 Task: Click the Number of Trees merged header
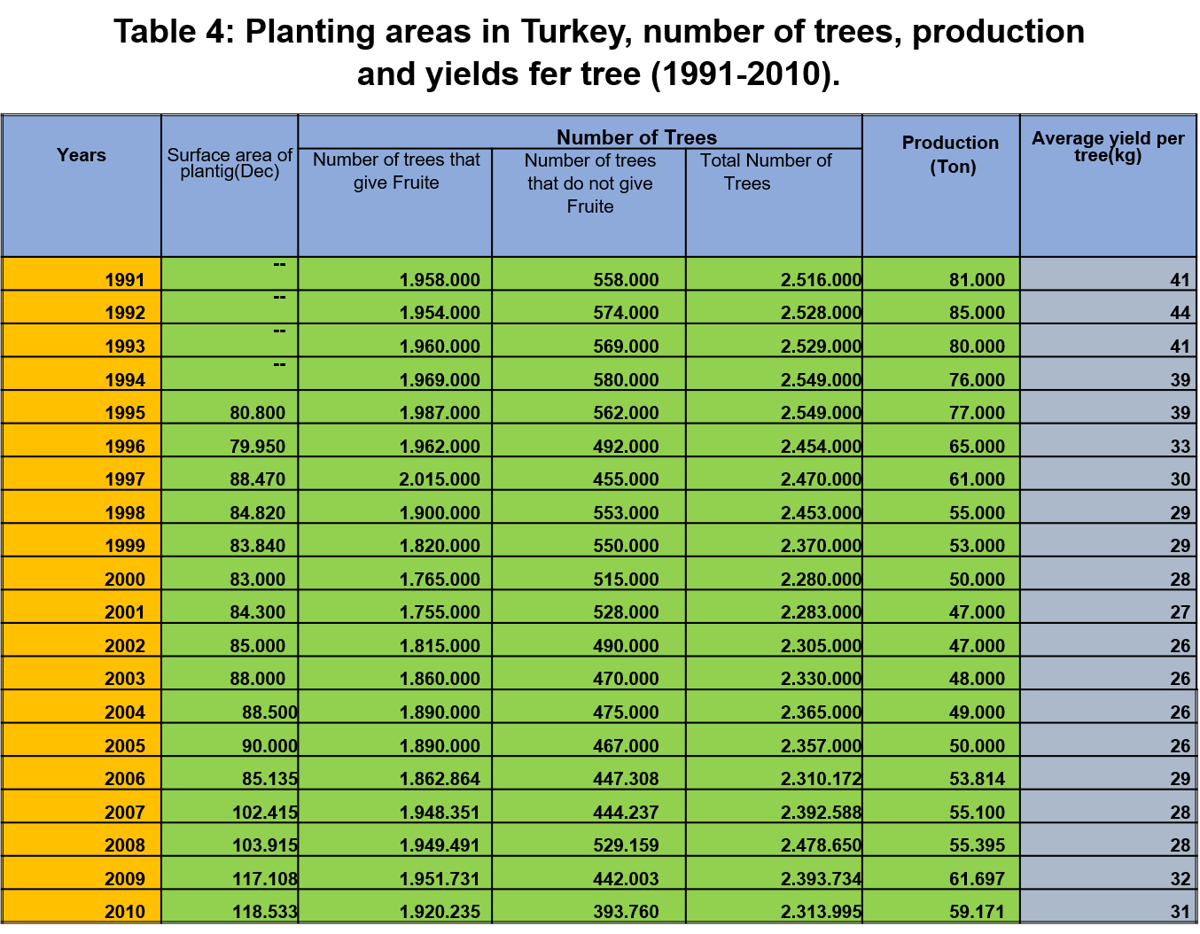636,137
